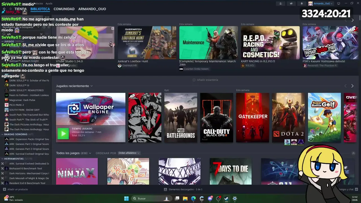This screenshot has height=203, width=361.
Task: Click Añadir estantería
Action: 205,80
